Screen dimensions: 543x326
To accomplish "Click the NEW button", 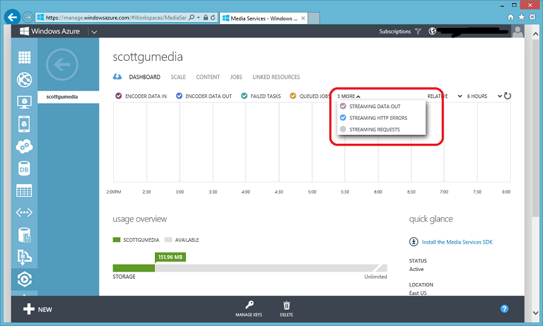I will [x=37, y=309].
